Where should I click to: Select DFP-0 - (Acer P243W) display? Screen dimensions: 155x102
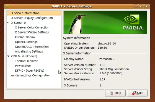(x=30, y=70)
